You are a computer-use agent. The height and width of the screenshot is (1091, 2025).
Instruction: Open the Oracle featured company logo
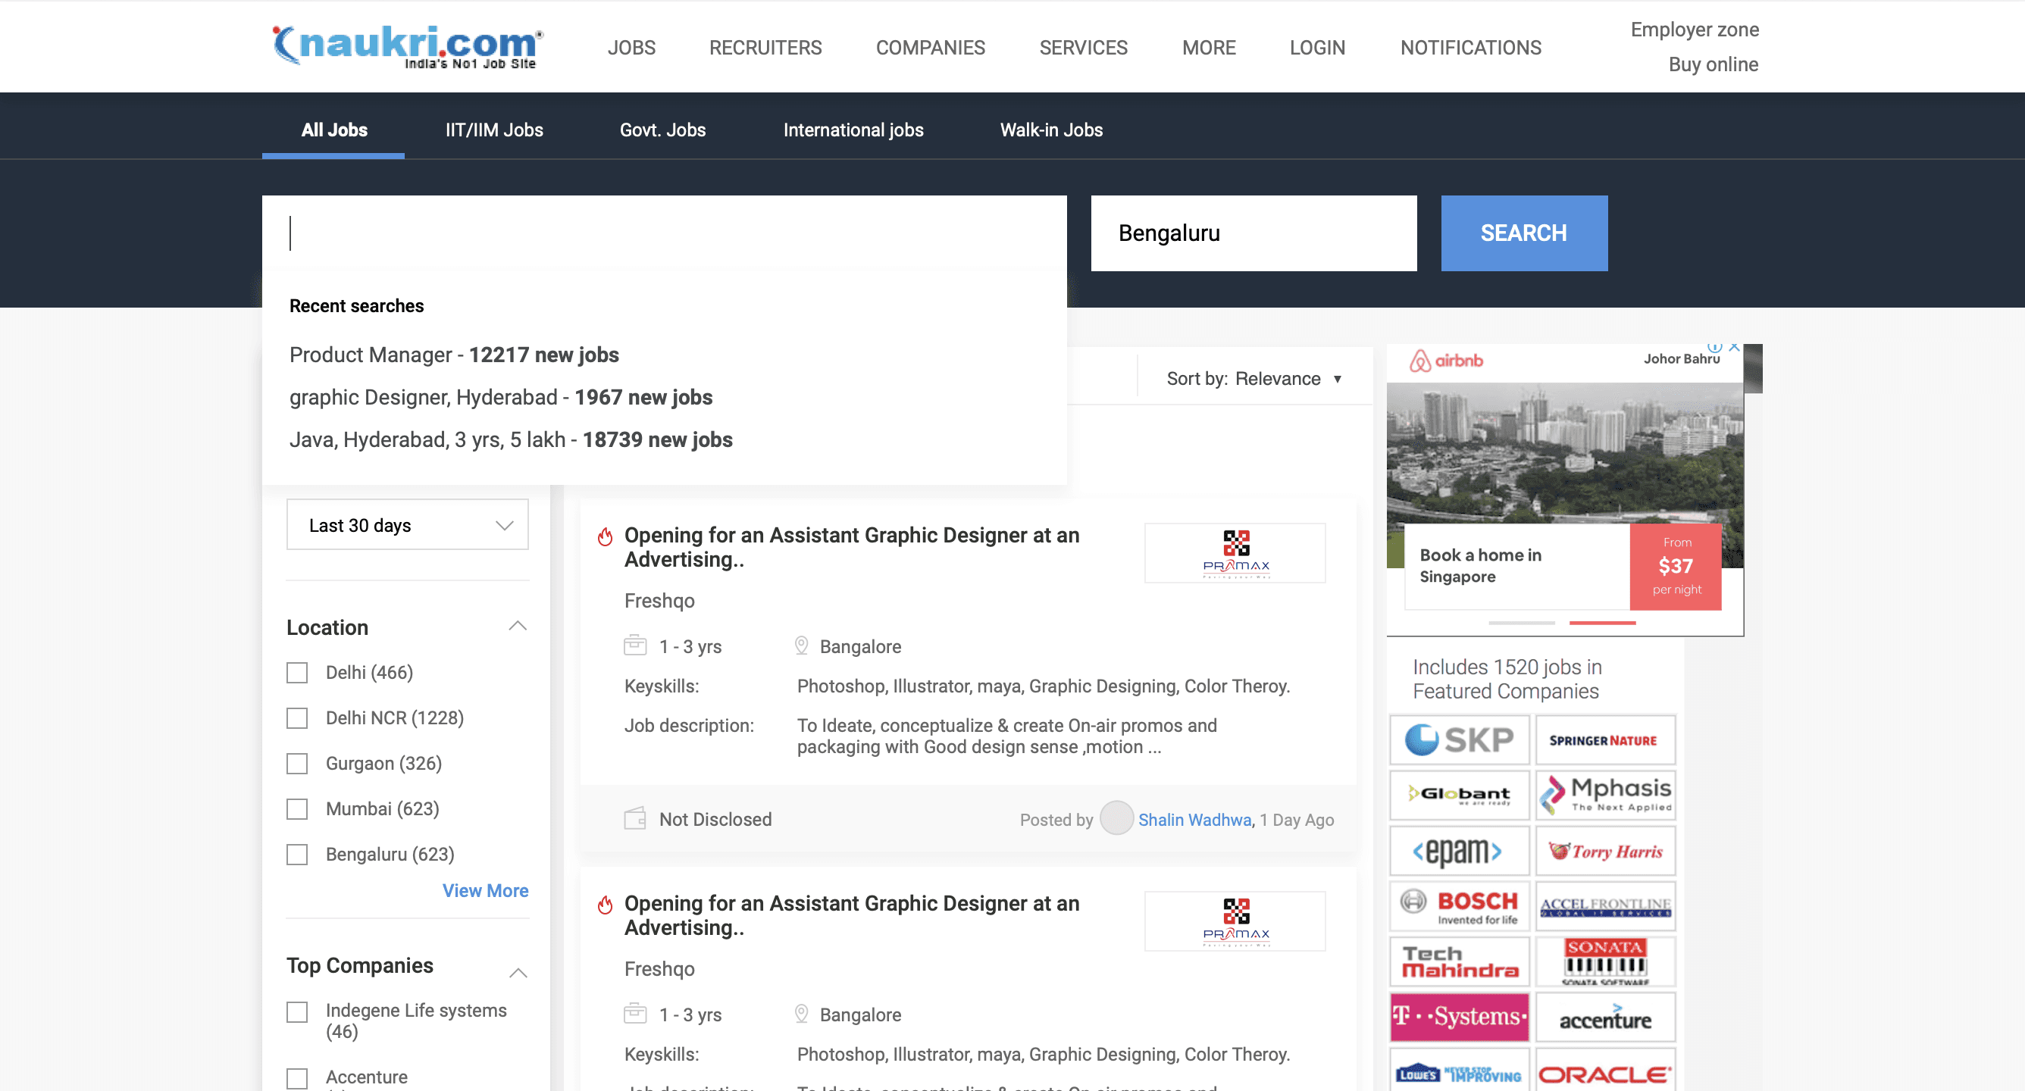pos(1604,1073)
